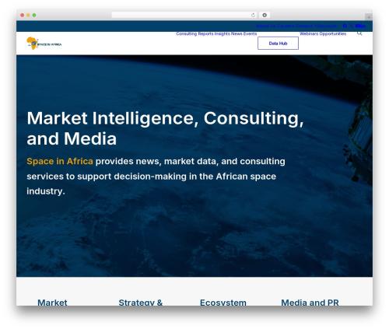Image resolution: width=389 pixels, height=329 pixels.
Task: Click the Space in Africa logo
Action: coord(44,44)
